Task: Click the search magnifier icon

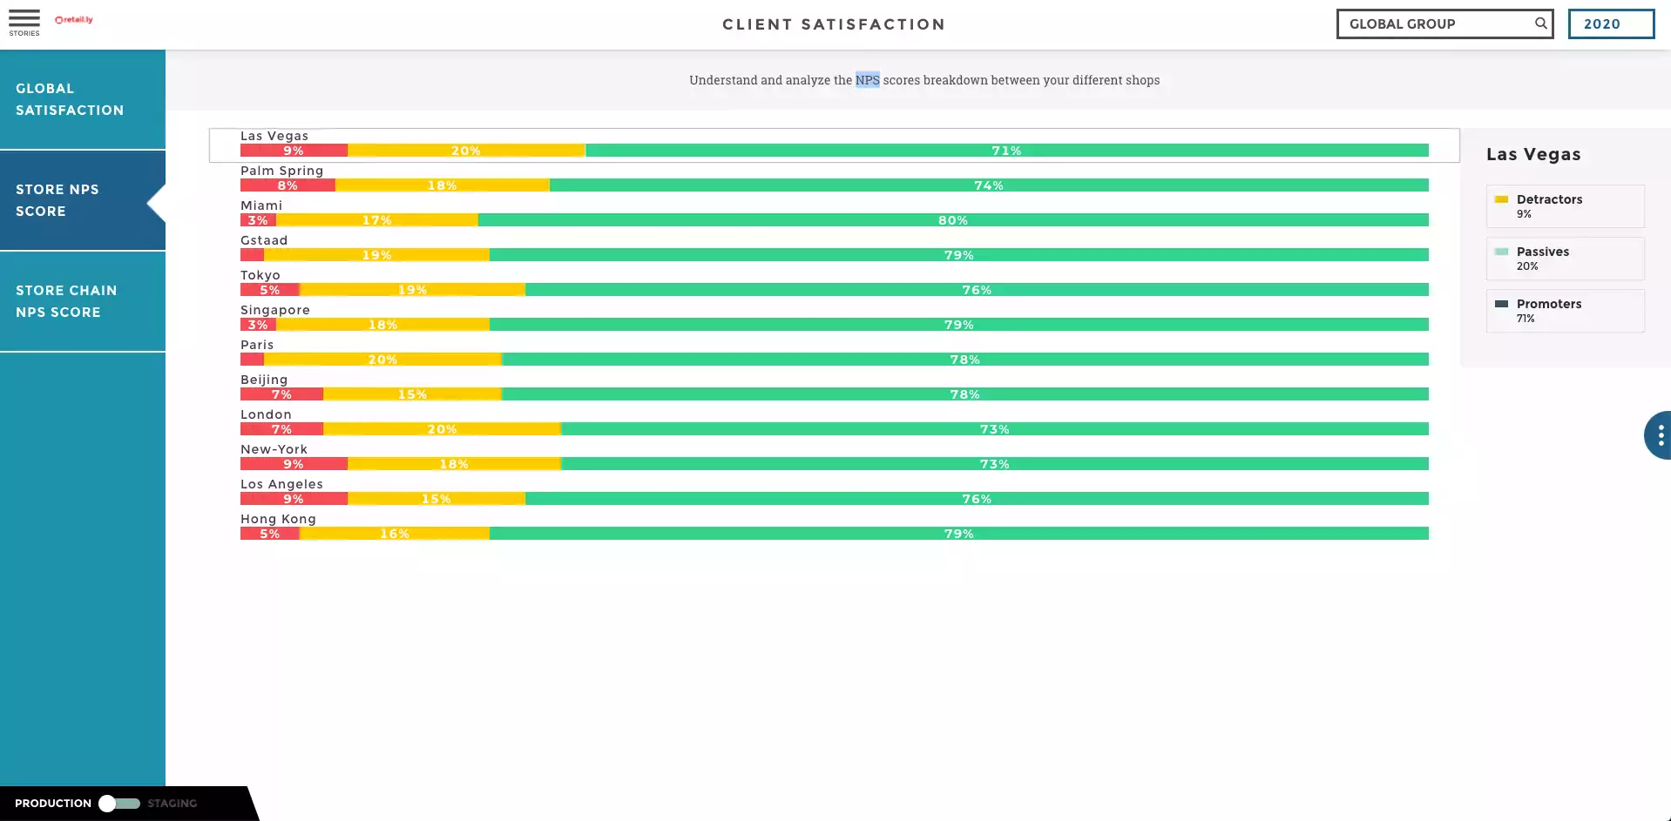Action: (x=1540, y=24)
